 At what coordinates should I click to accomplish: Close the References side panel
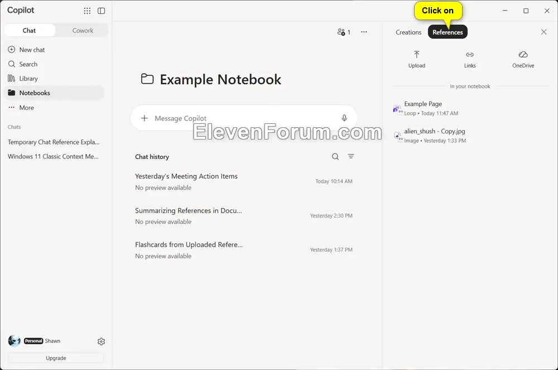[543, 32]
